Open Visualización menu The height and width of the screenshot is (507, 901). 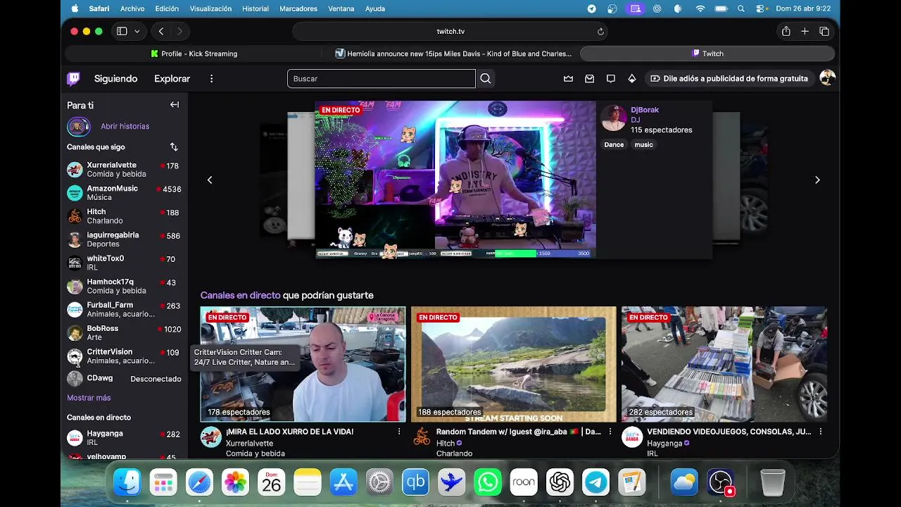tap(210, 8)
